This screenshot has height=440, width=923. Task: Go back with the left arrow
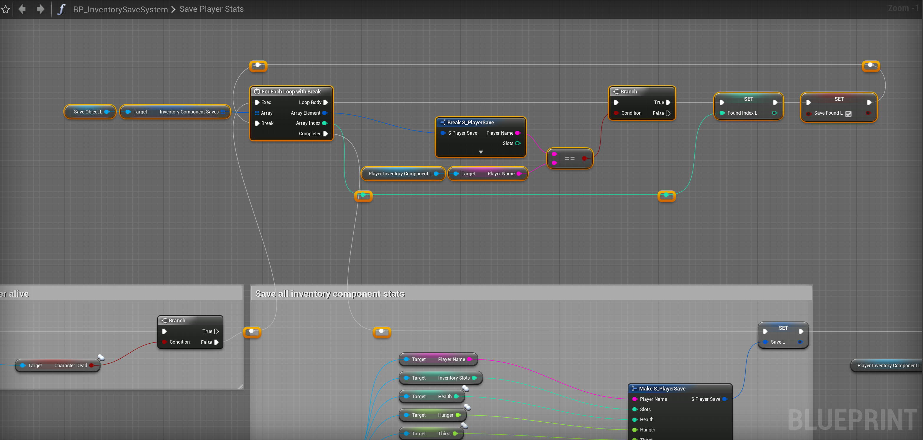(x=22, y=9)
